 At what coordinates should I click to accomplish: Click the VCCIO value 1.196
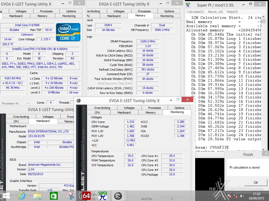click(x=180, y=136)
